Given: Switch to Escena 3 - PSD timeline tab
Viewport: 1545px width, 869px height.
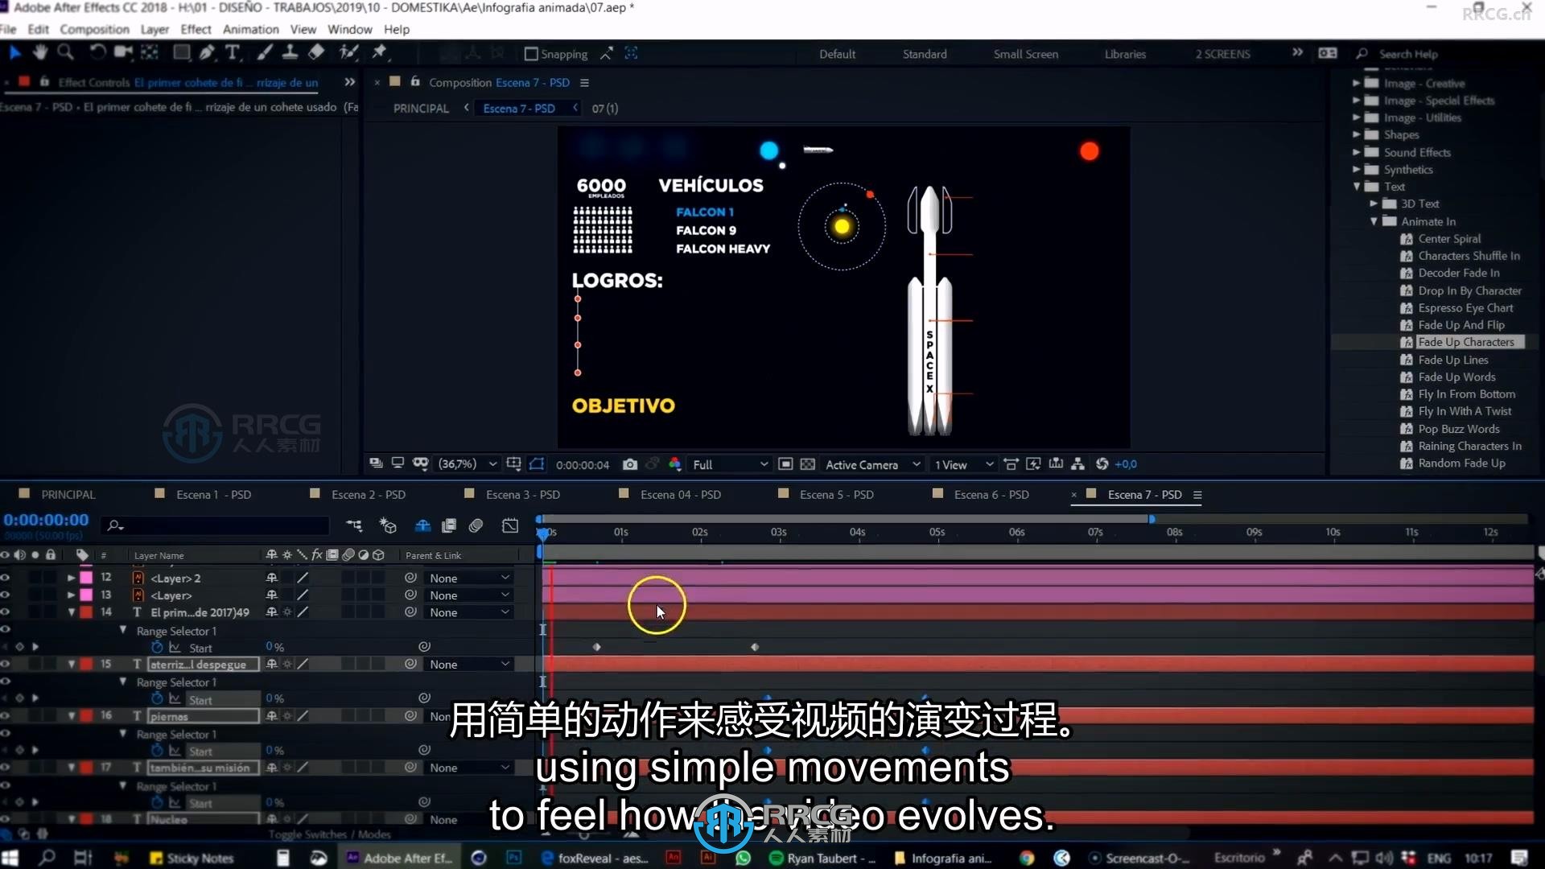Looking at the screenshot, I should pos(522,494).
